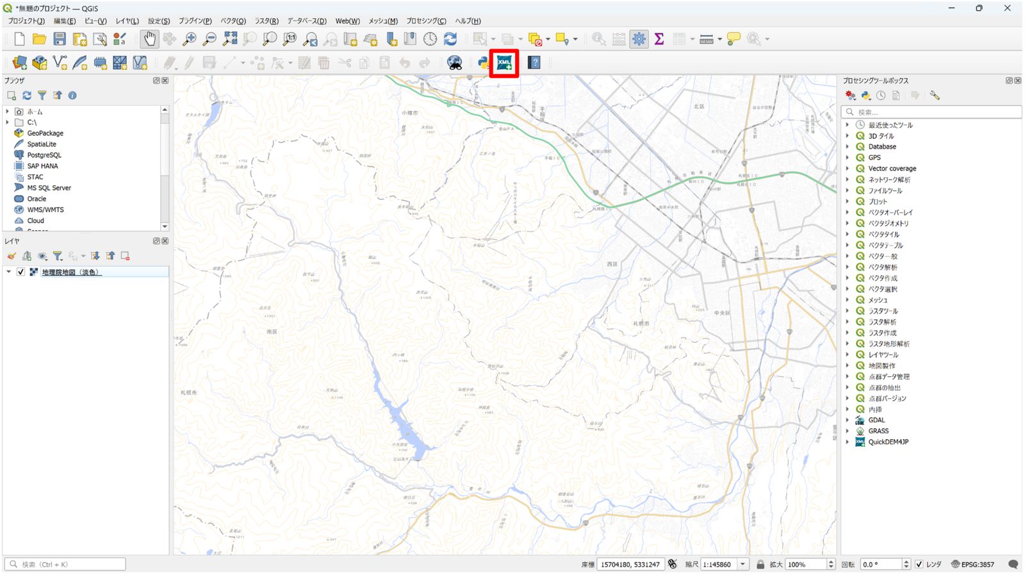Image resolution: width=1025 pixels, height=575 pixels.
Task: Open the プロセシング(C) menu
Action: click(x=426, y=21)
